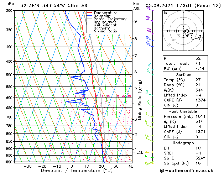Click the yellow wind barb near the LCL

[150, 152]
